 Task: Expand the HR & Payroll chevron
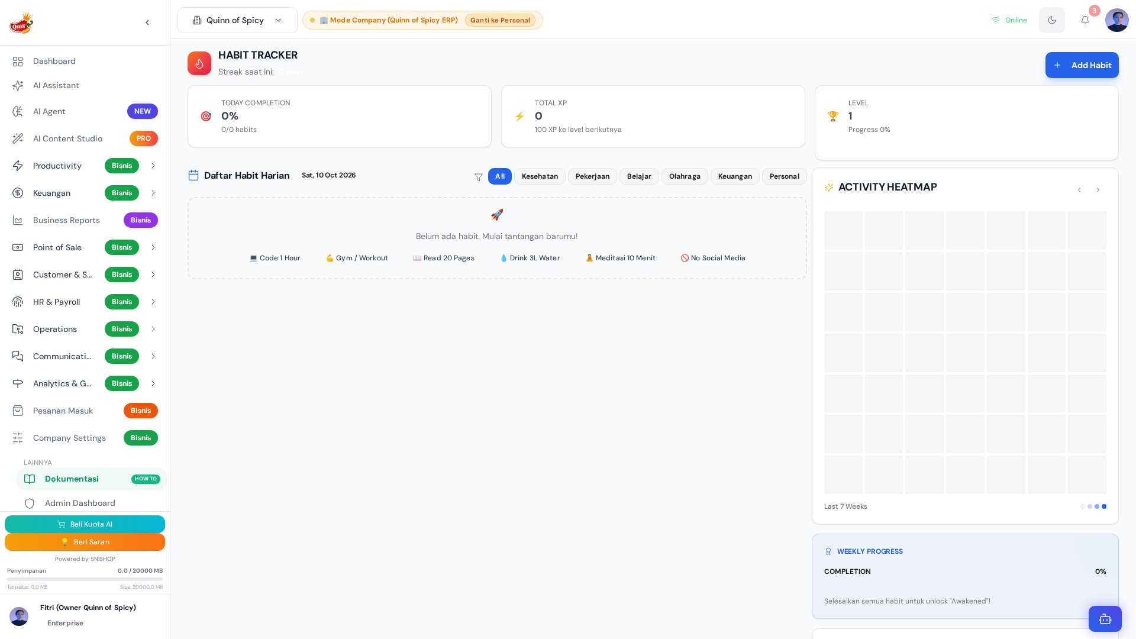(x=153, y=302)
